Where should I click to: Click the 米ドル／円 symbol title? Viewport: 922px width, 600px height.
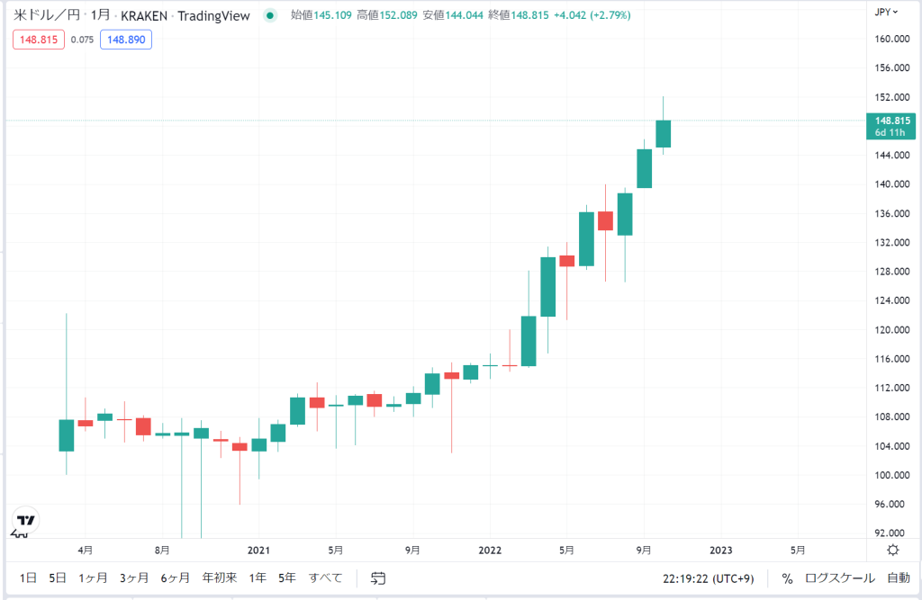(49, 15)
